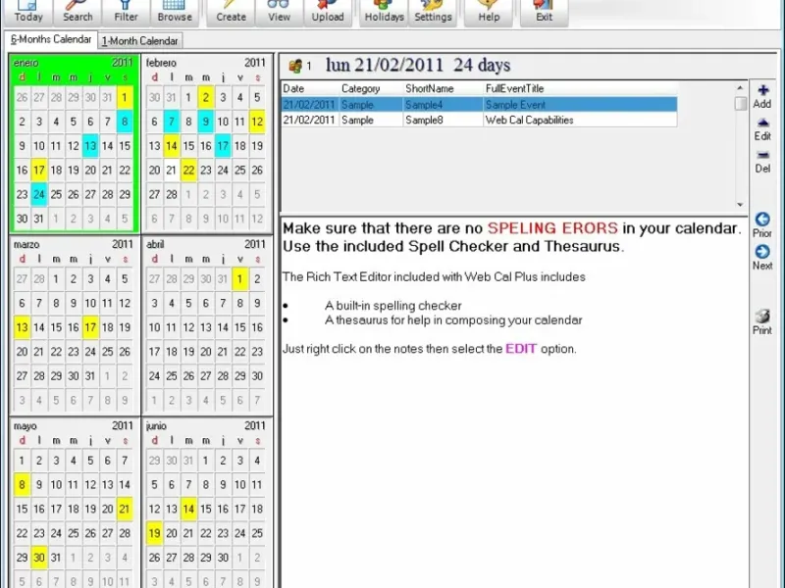Add a new event with Add icon
Viewport: 785px width, 588px height.
[762, 97]
